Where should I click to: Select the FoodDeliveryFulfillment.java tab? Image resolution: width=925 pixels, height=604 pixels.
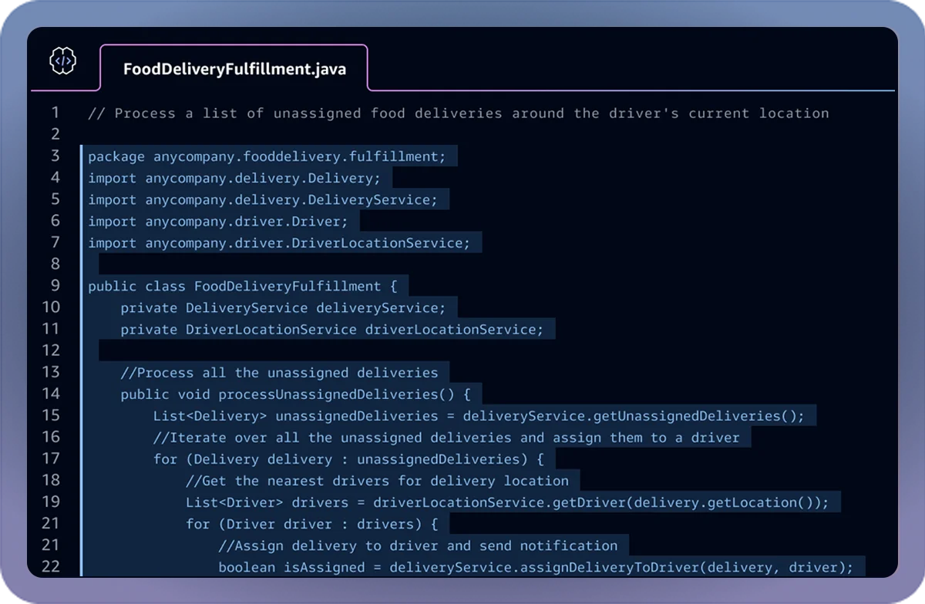pos(234,68)
